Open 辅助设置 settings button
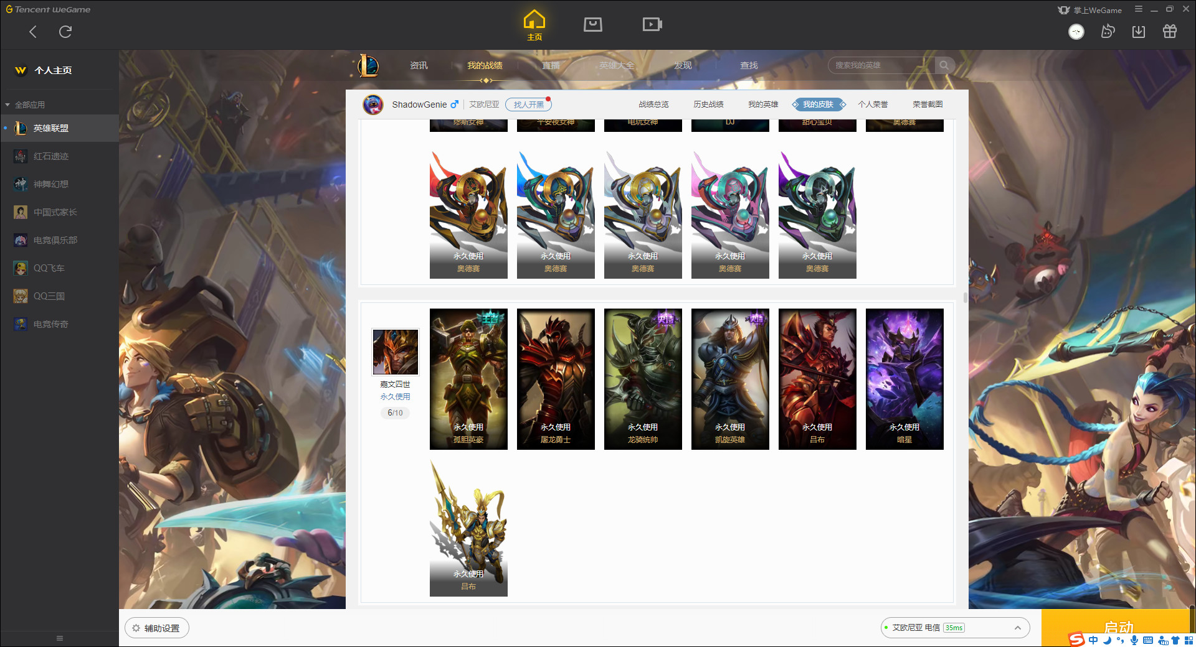Screen dimensions: 1196x647 coord(157,628)
